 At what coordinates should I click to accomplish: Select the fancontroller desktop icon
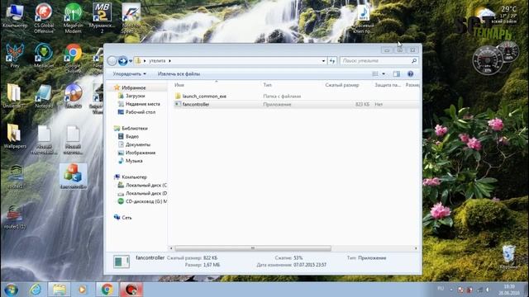(73, 177)
